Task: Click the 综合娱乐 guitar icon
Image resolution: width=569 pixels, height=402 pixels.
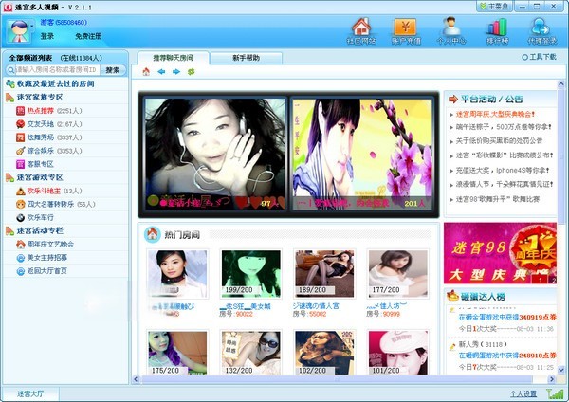Action: 20,151
